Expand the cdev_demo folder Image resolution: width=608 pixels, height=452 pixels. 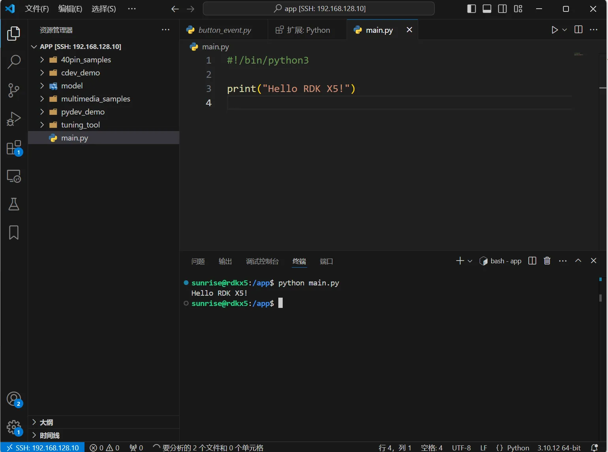coord(42,73)
